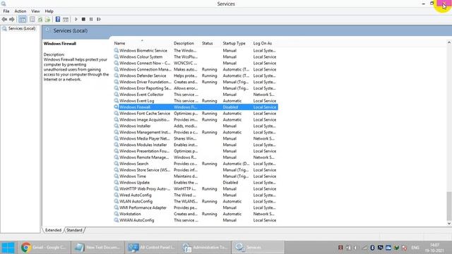
Task: Click the Refresh toolbar icon
Action: (x=40, y=19)
